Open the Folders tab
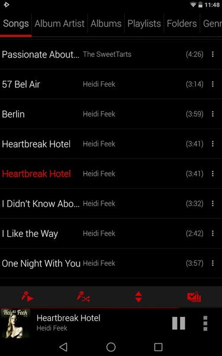222x356 pixels. click(x=182, y=24)
